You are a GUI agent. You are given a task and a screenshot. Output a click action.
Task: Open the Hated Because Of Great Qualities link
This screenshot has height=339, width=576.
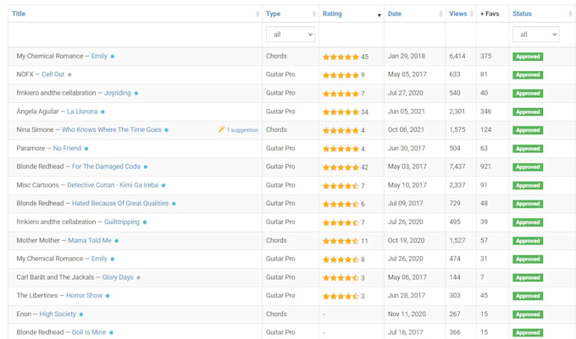[120, 204]
